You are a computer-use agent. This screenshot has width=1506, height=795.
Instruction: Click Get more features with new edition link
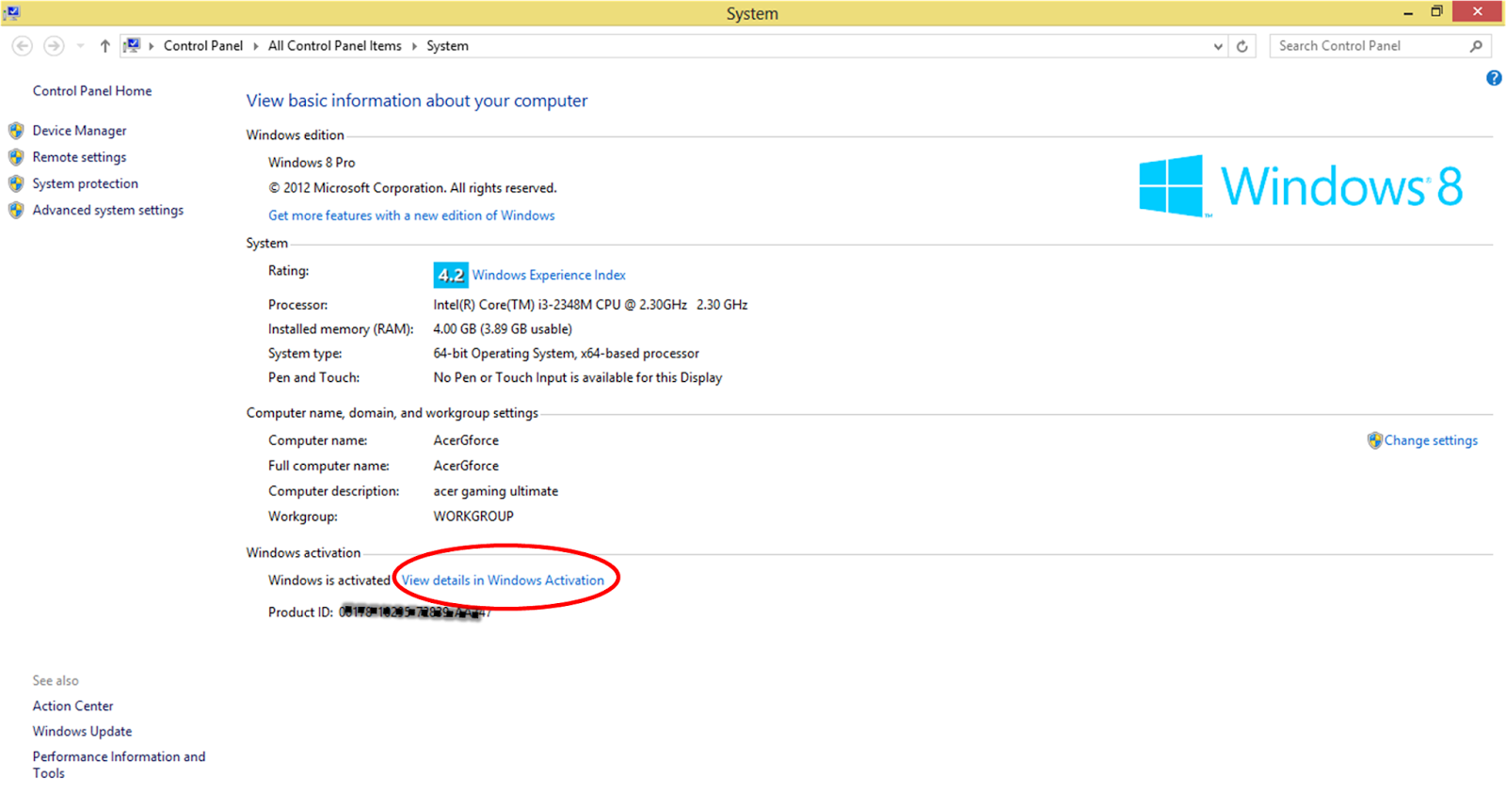411,215
